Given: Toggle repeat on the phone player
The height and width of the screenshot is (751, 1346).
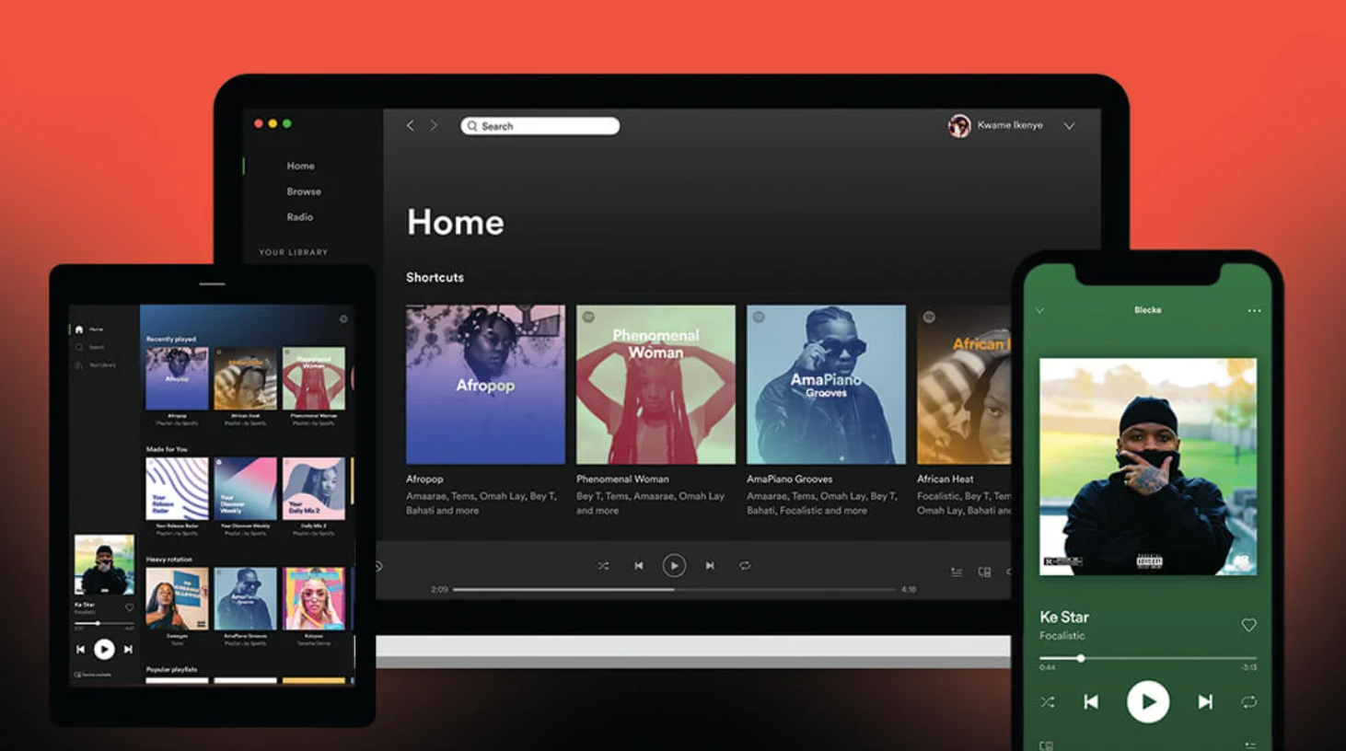Looking at the screenshot, I should click(x=1248, y=701).
